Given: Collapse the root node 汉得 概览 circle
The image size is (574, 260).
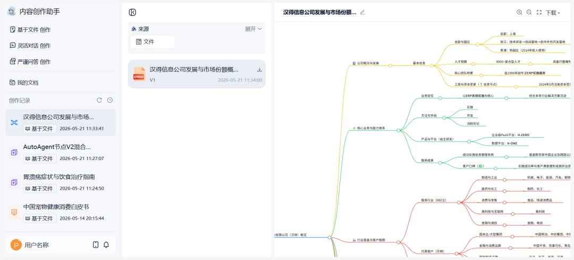Looking at the screenshot, I should pos(330,237).
